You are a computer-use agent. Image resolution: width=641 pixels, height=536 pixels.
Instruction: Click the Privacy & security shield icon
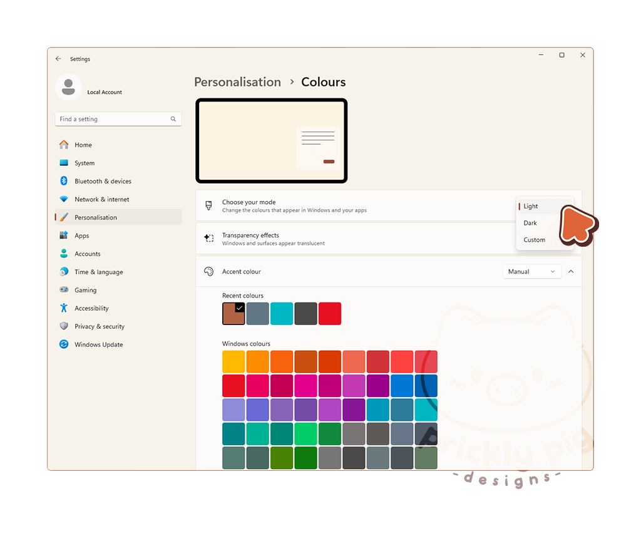tap(64, 326)
